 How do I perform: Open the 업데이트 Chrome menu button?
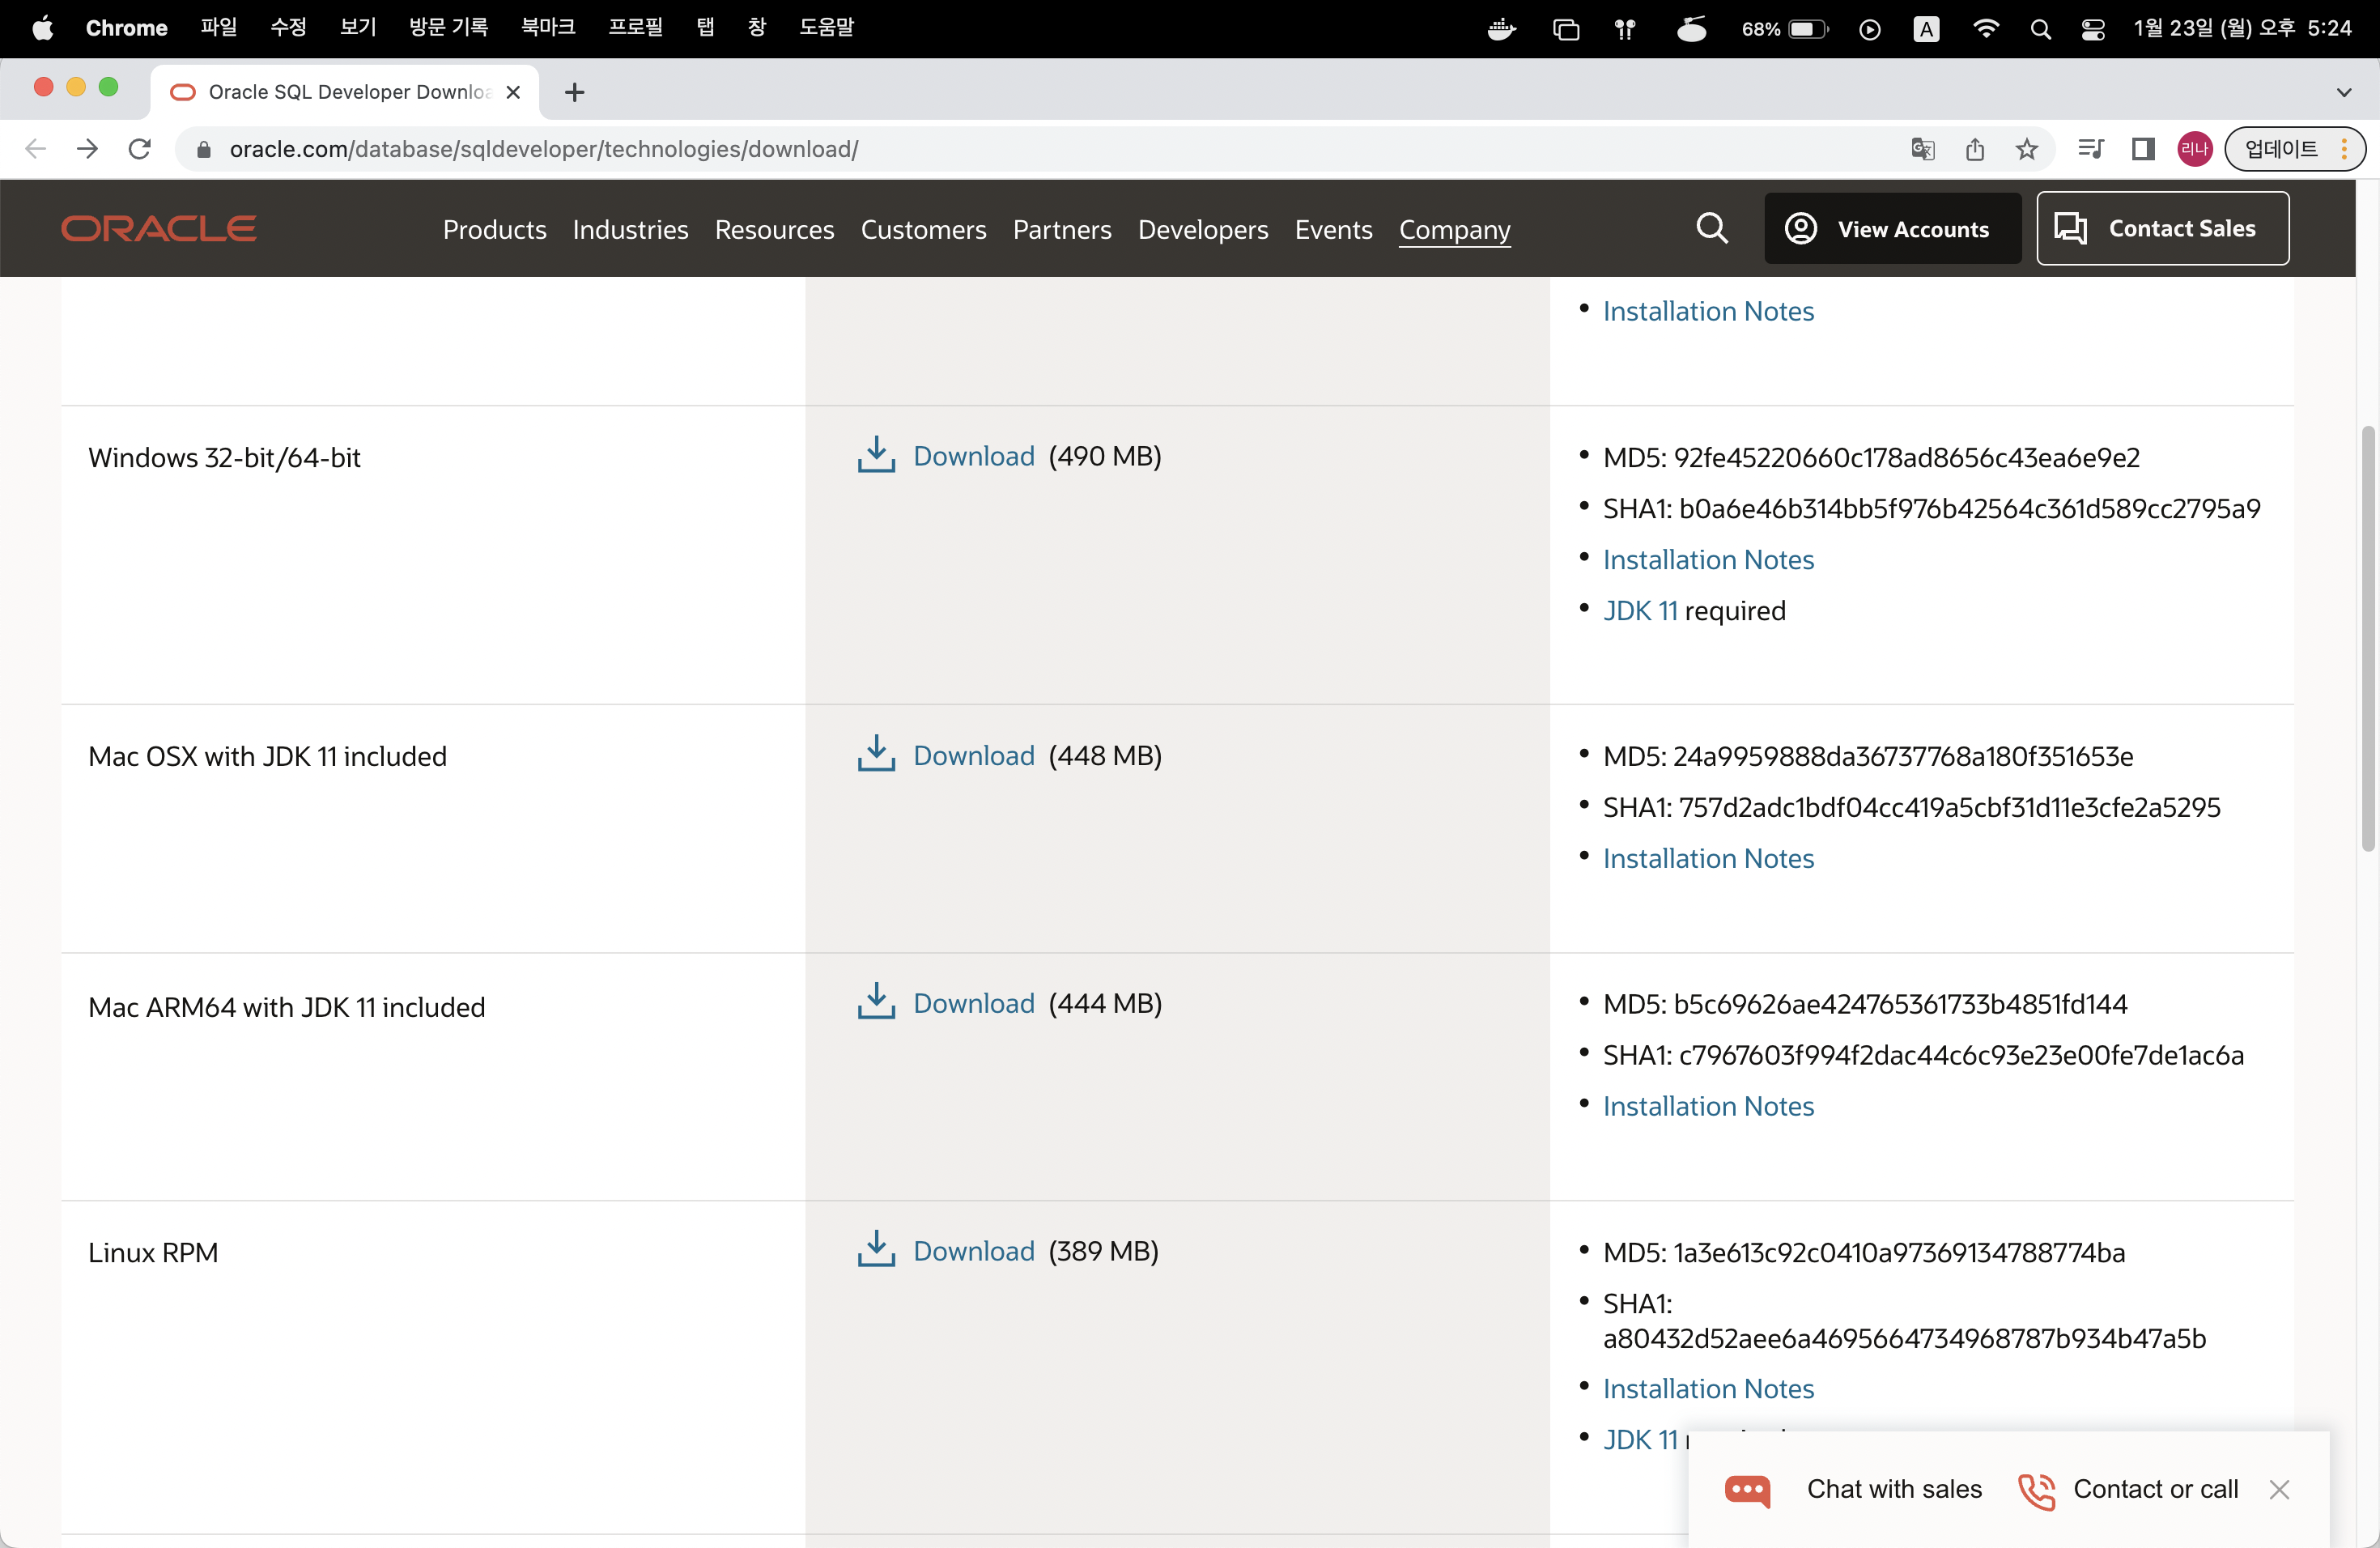(x=2294, y=150)
